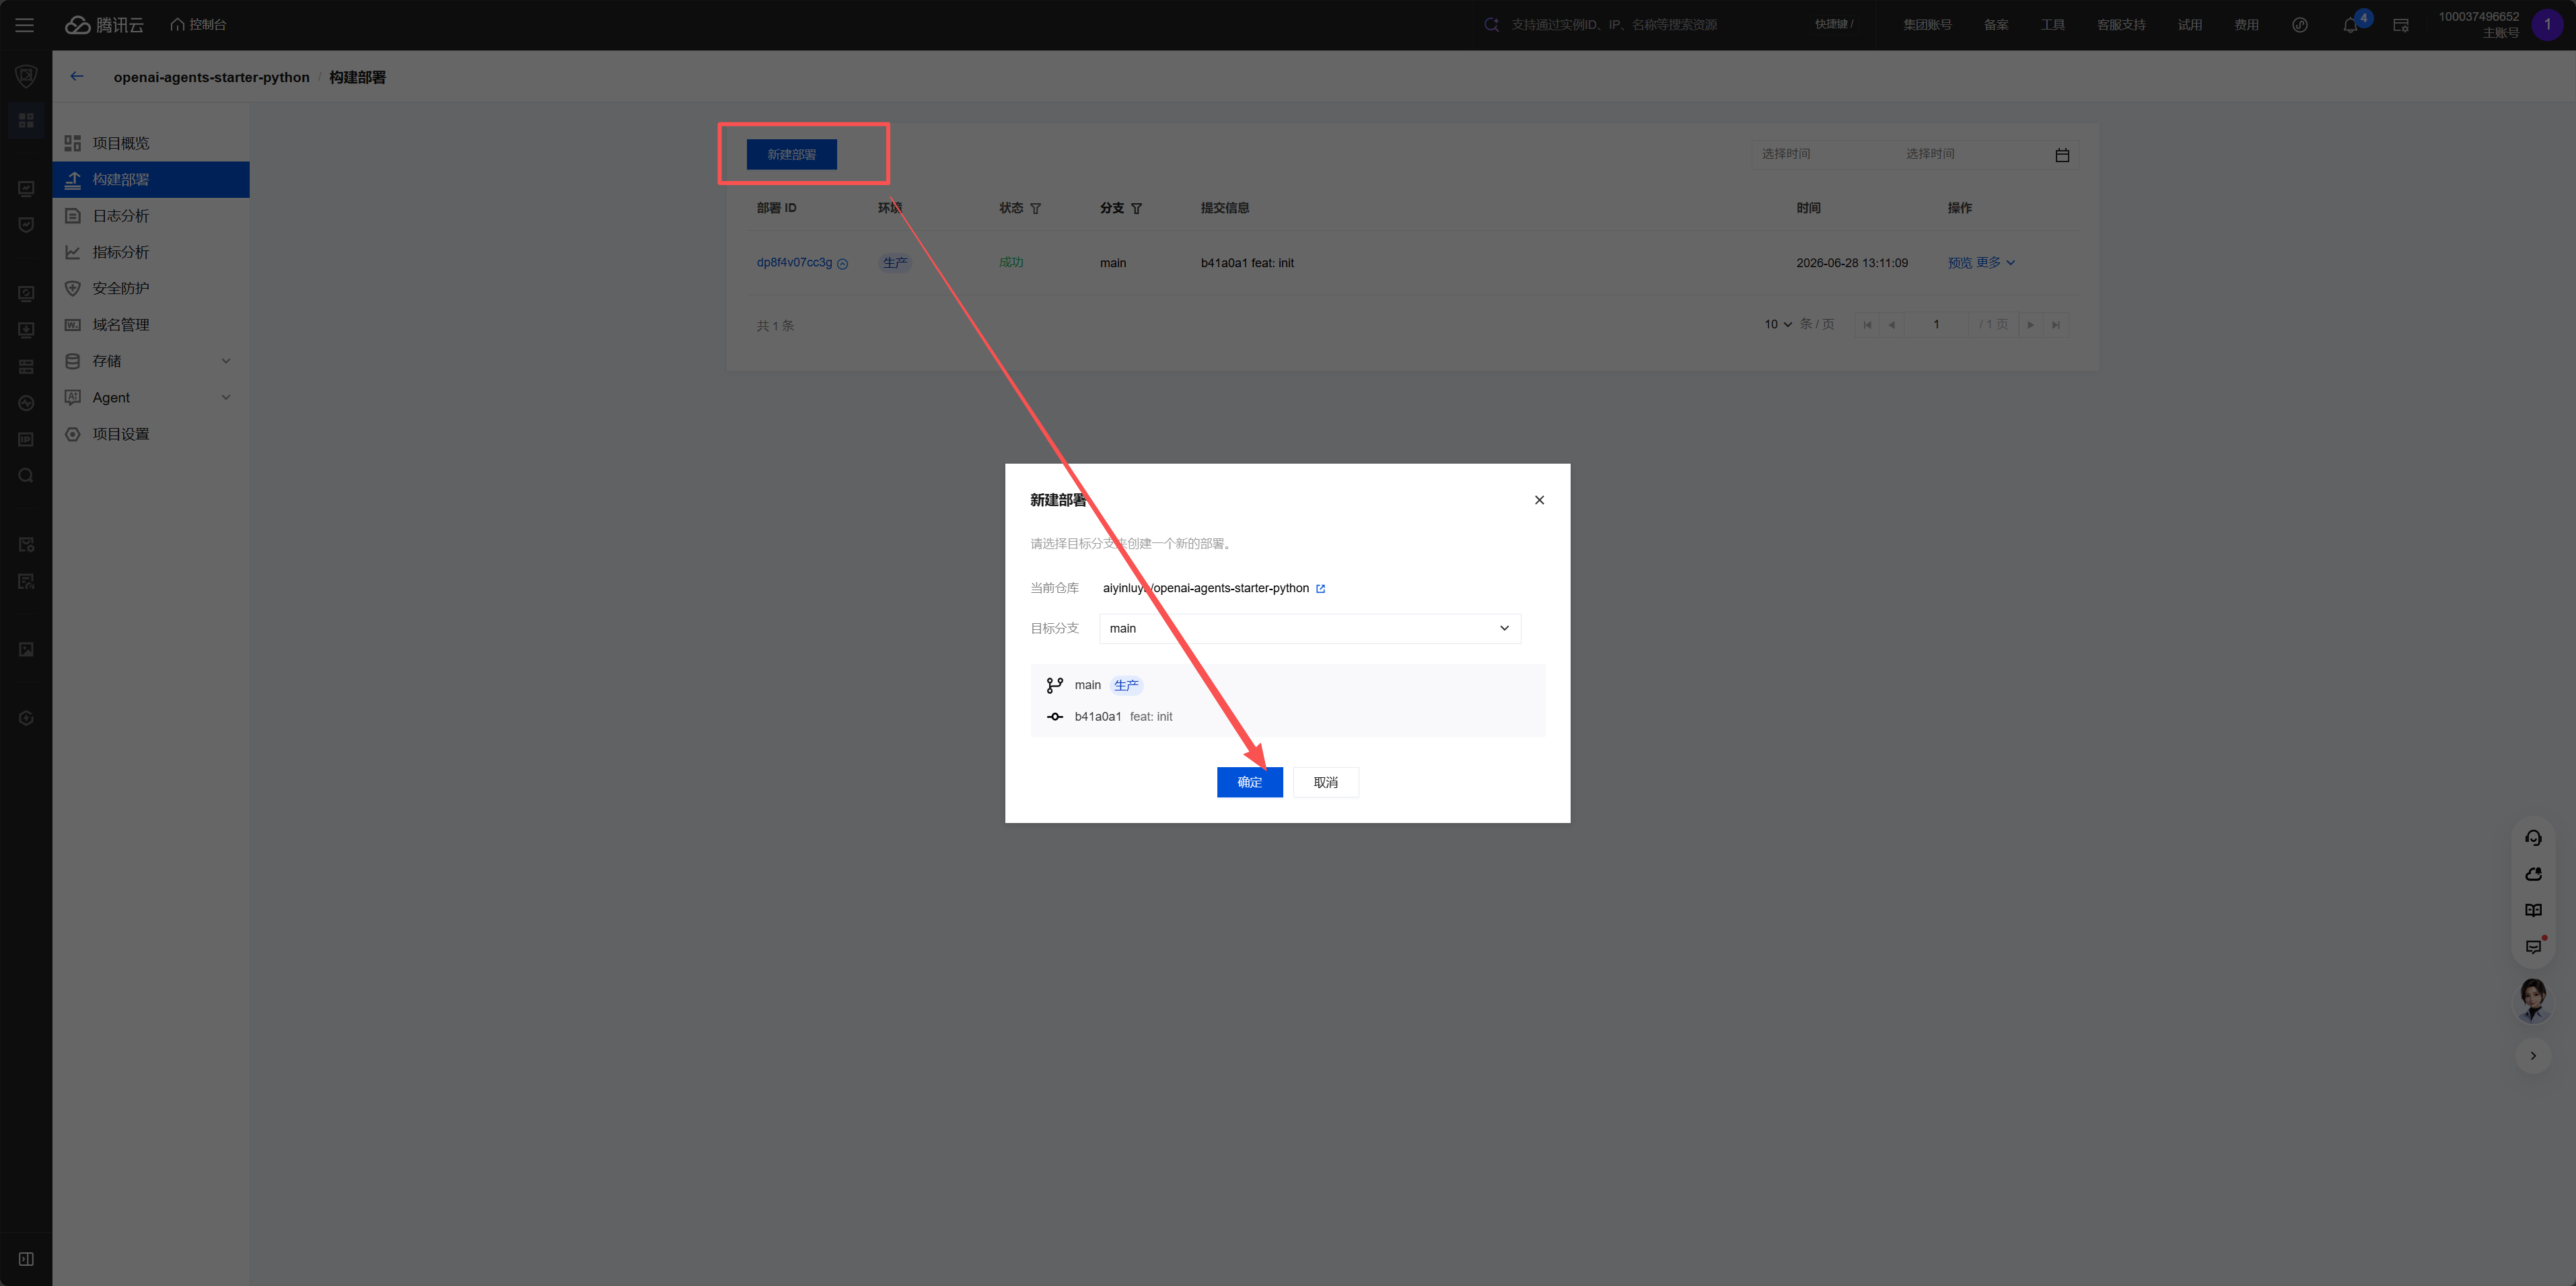The image size is (2576, 1286).
Task: Click the end 选择时间 date field
Action: tap(1969, 154)
